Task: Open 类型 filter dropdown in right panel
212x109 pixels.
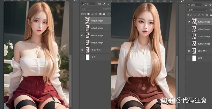Action: click(x=194, y=5)
